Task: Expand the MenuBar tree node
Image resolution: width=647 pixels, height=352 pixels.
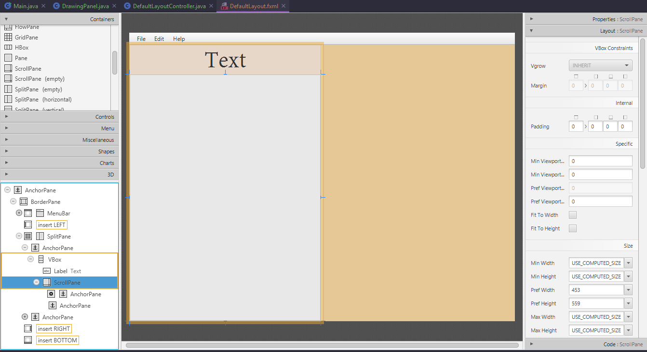Action: [x=18, y=213]
